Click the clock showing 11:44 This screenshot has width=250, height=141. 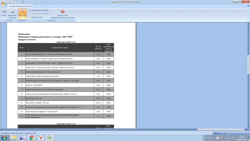point(242,137)
